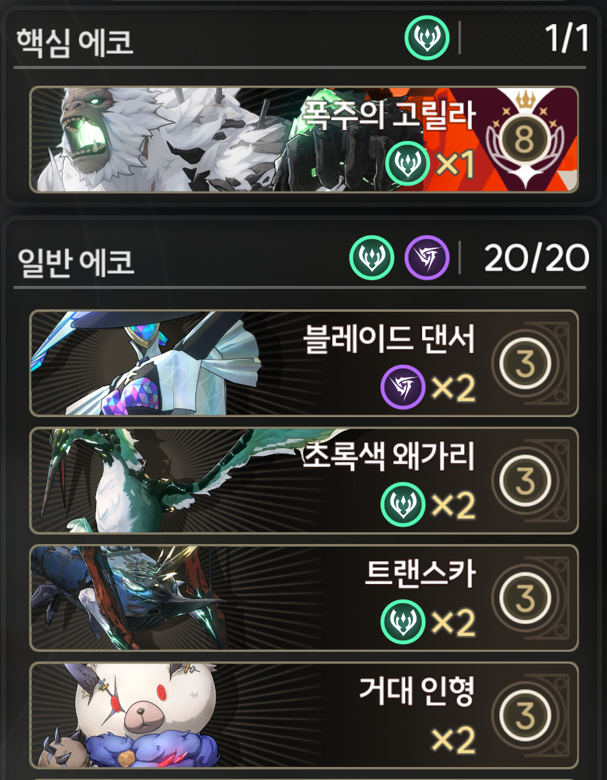Click the cost 3 badge on 초록색 왜가리

pos(525,481)
